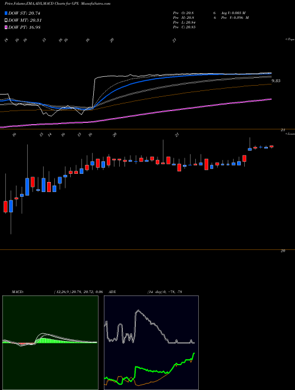Open the MACD histogram thumbnail chart
Image resolution: width=295 pixels, height=390 pixels.
point(50,343)
